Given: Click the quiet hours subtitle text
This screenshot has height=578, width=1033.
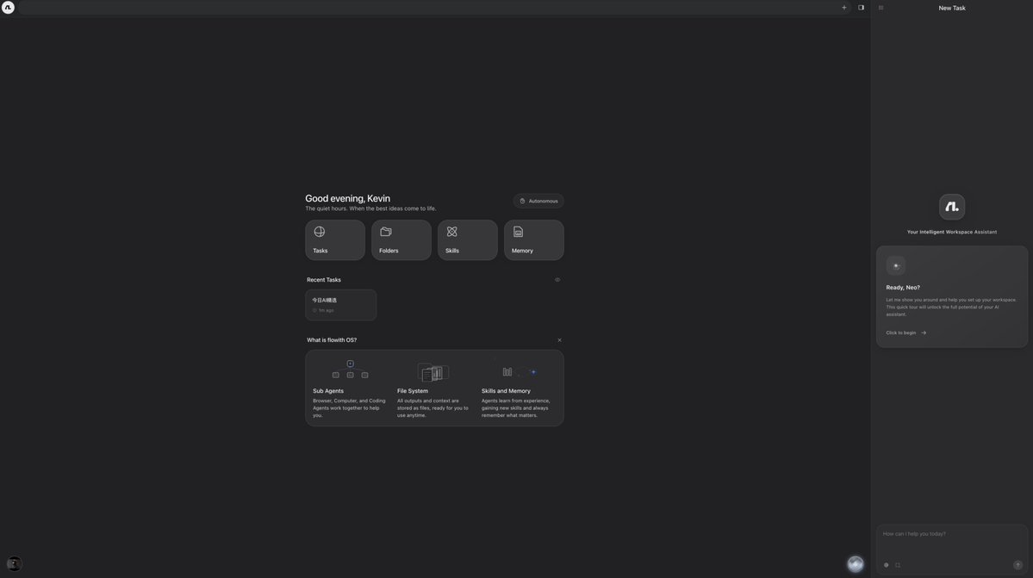Looking at the screenshot, I should pyautogui.click(x=370, y=208).
